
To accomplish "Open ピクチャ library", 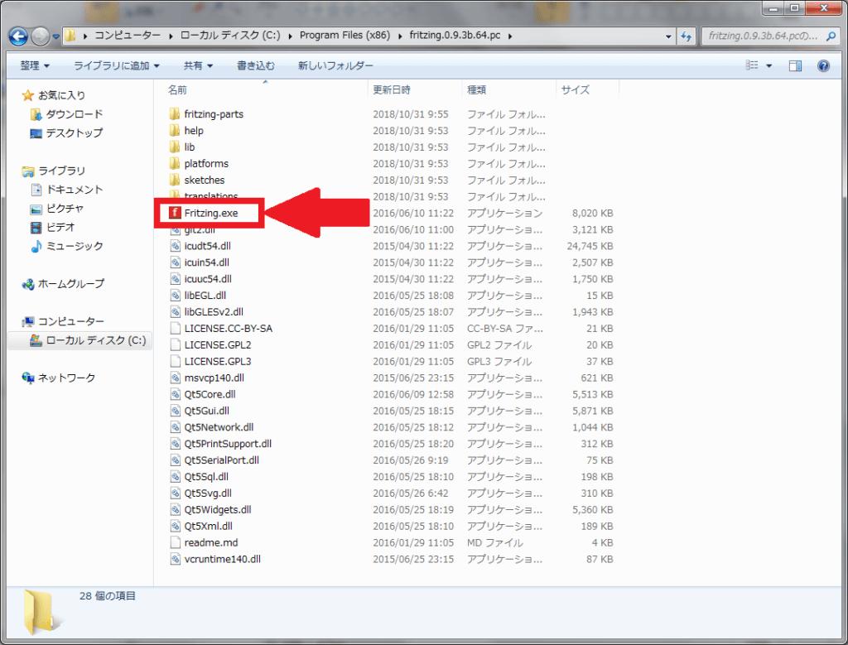I will [x=65, y=209].
